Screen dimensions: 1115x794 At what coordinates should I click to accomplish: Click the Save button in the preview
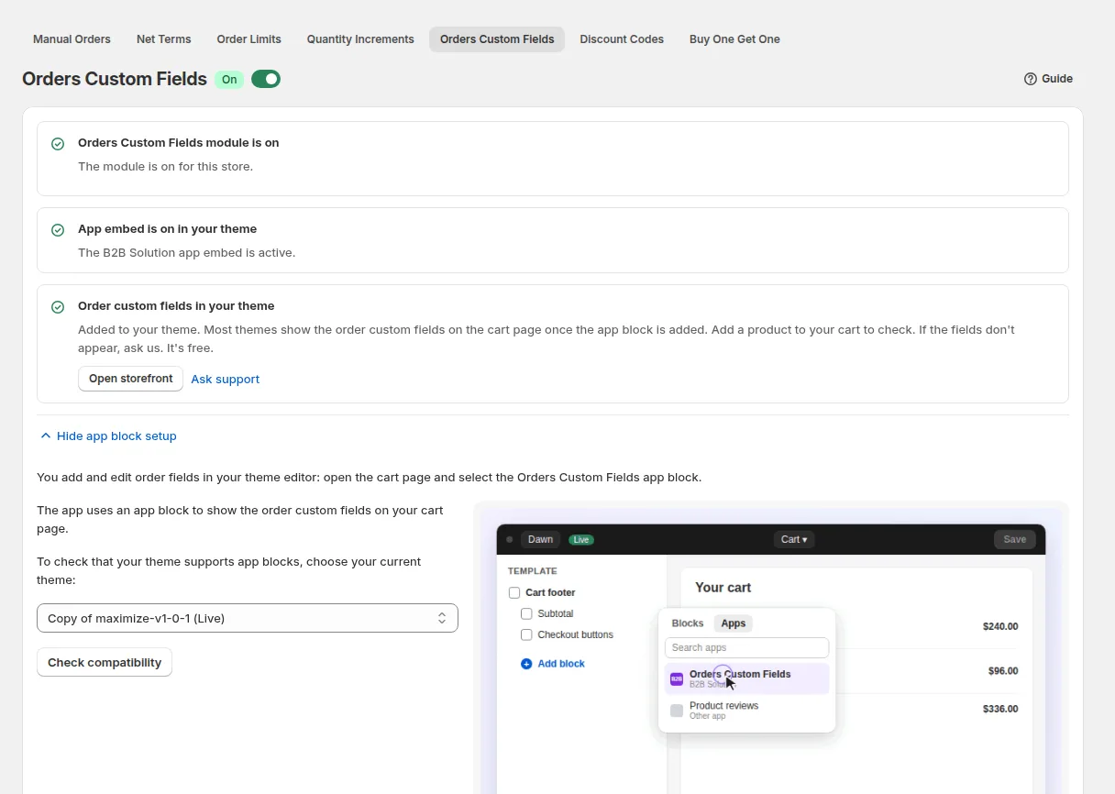point(1015,539)
